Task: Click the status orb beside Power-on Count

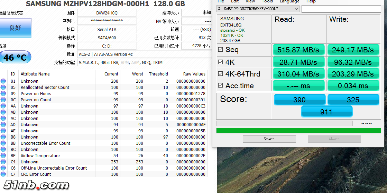Action: point(3,100)
